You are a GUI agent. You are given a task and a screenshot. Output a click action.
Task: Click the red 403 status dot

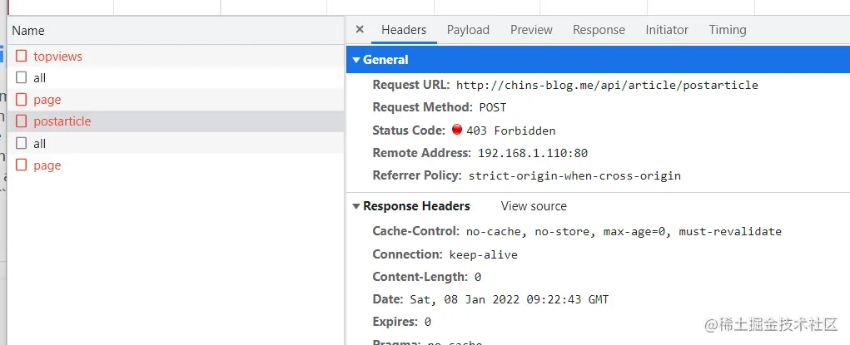tap(457, 130)
